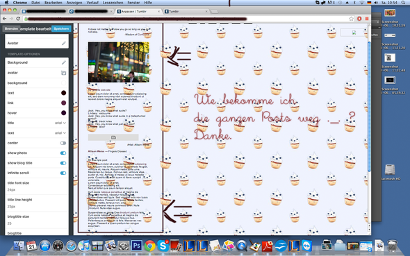Expand the title font arial dropdown
Image resolution: width=410 pixels, height=256 pixels.
coord(60,123)
